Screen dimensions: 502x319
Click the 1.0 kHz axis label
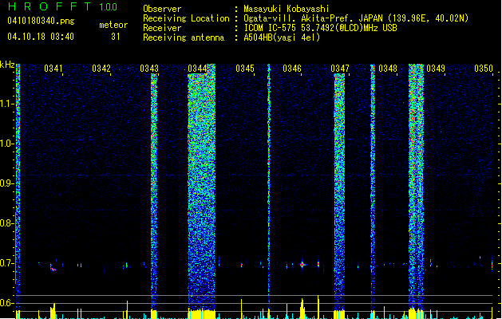[7, 144]
